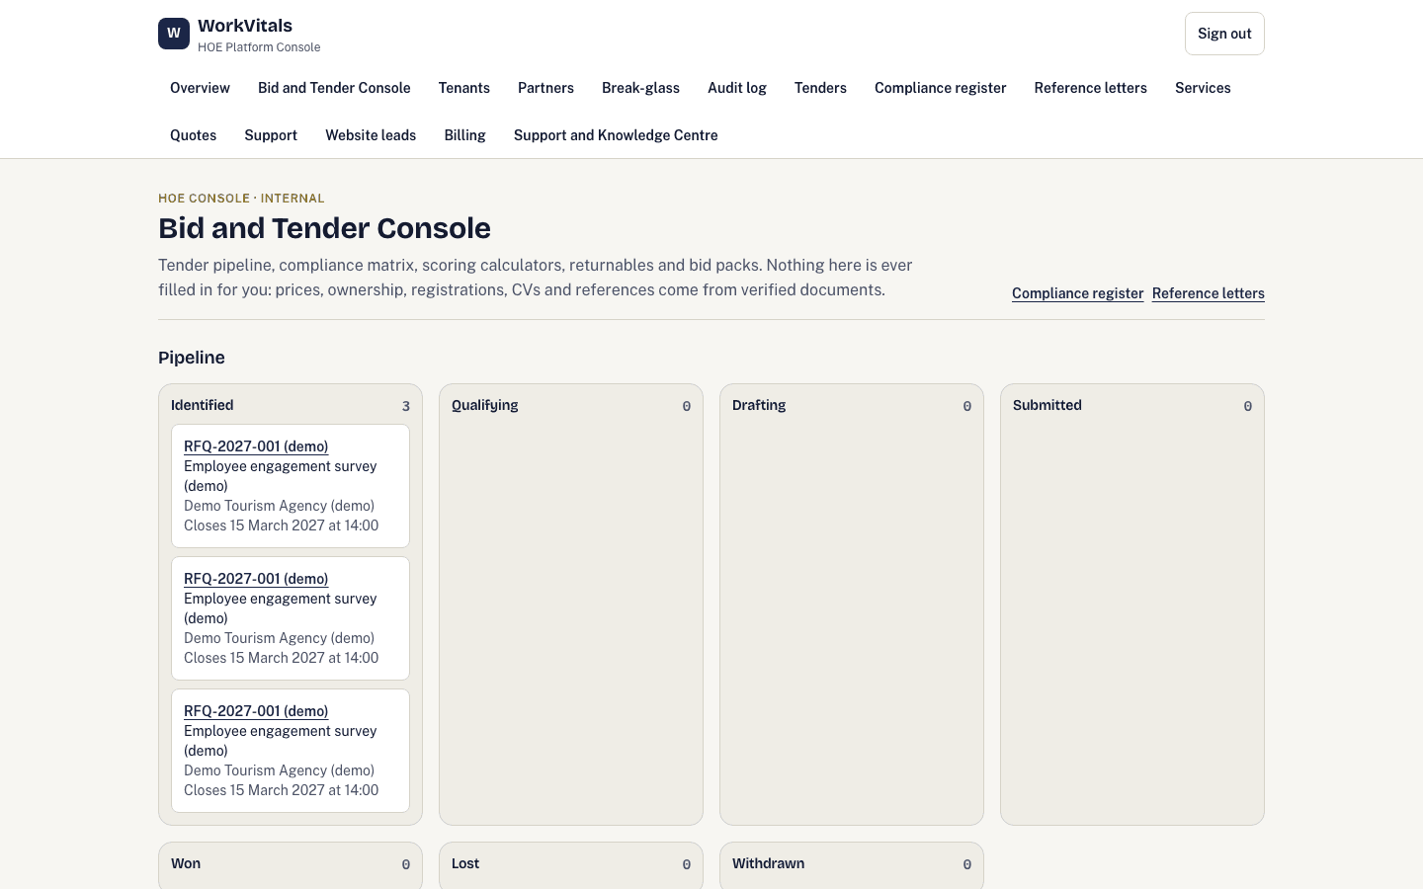Select the Qualifying column header
The image size is (1423, 889).
(485, 405)
